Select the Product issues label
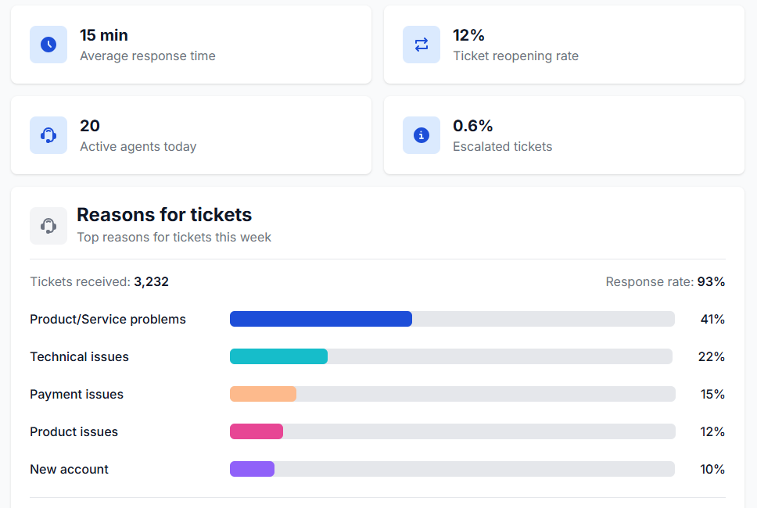Viewport: 757px width, 508px height. (x=74, y=431)
